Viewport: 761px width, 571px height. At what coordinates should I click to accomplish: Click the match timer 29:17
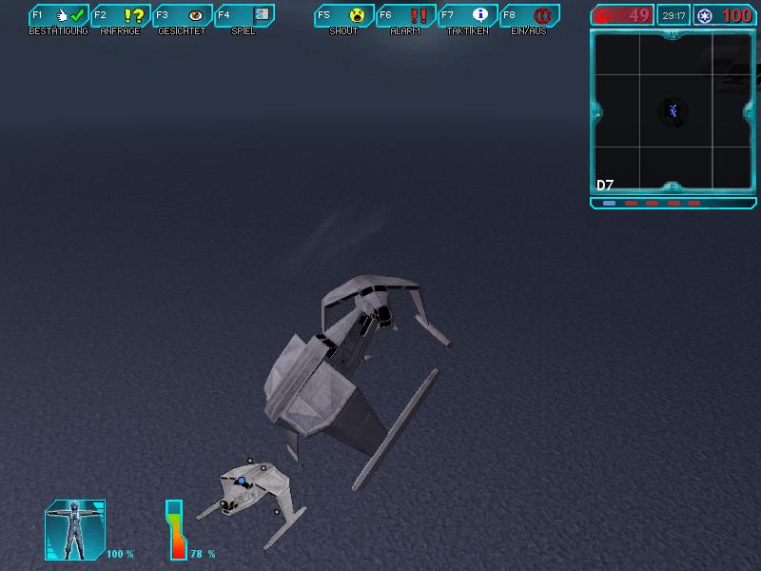[673, 15]
